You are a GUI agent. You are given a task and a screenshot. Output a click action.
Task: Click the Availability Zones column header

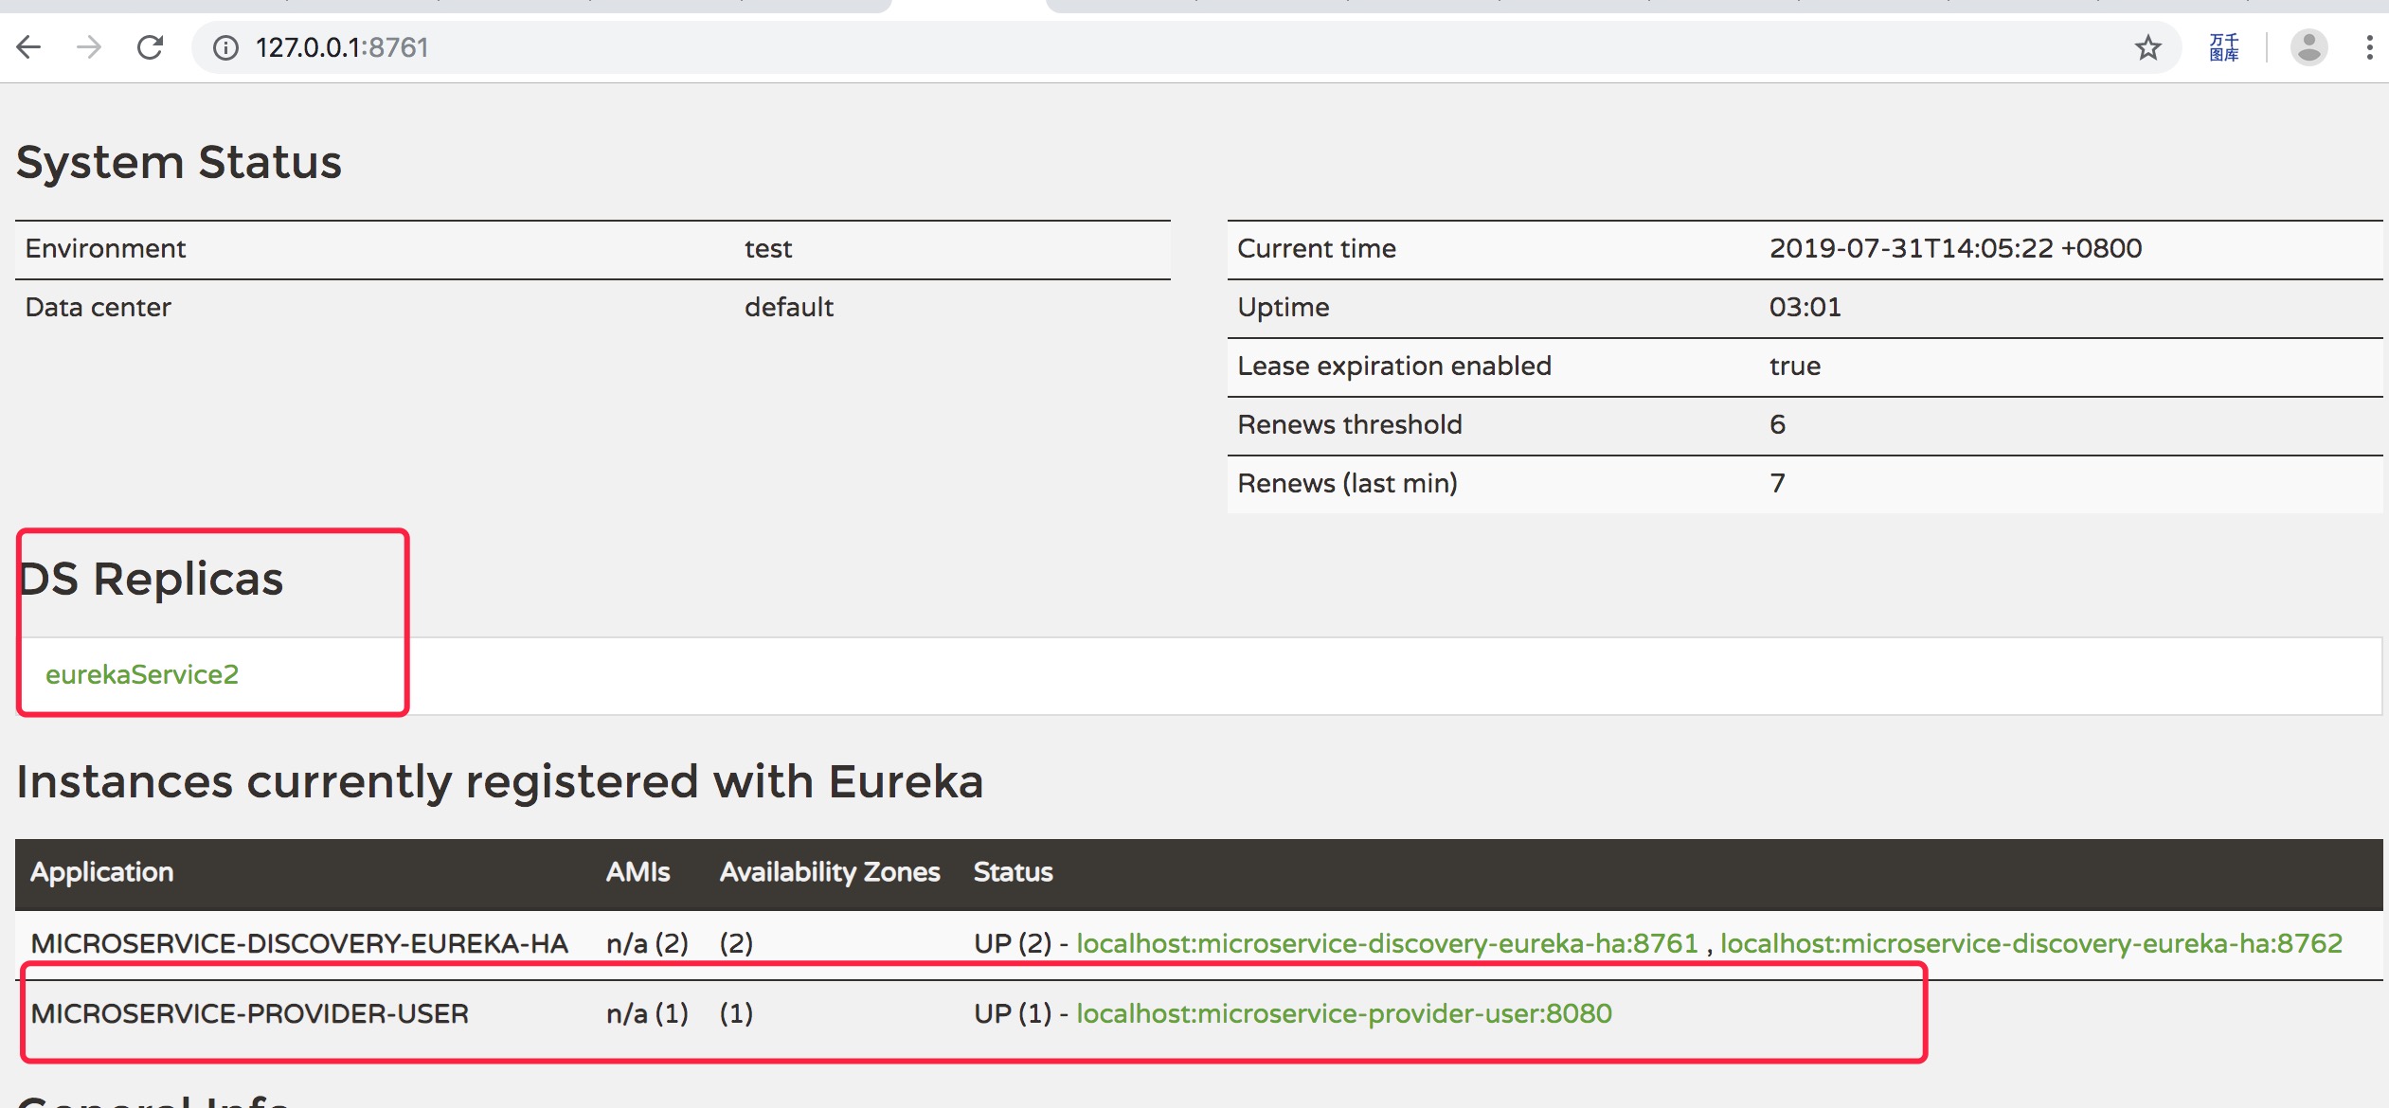click(830, 872)
